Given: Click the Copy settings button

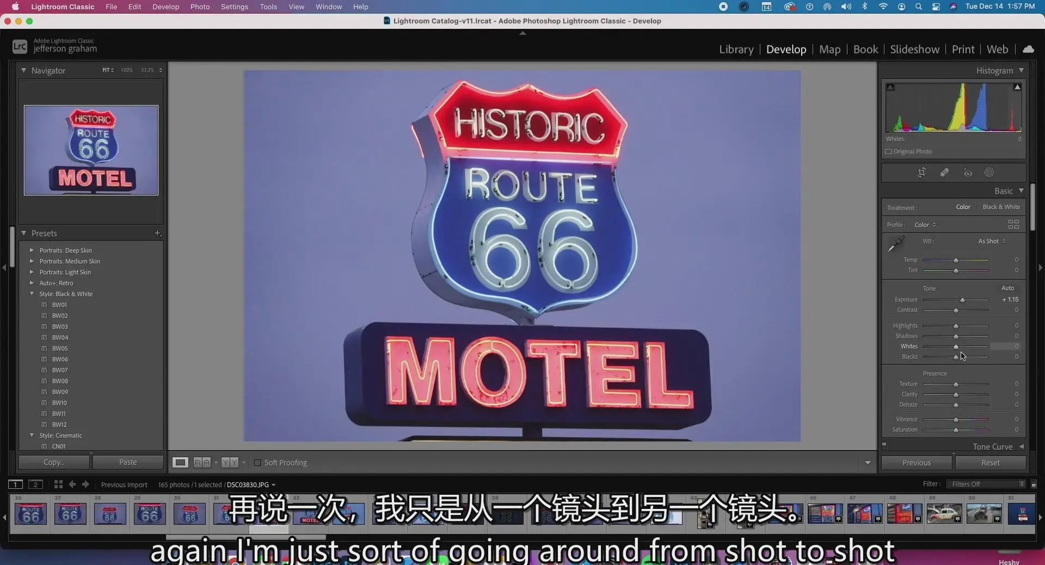Looking at the screenshot, I should (x=54, y=462).
